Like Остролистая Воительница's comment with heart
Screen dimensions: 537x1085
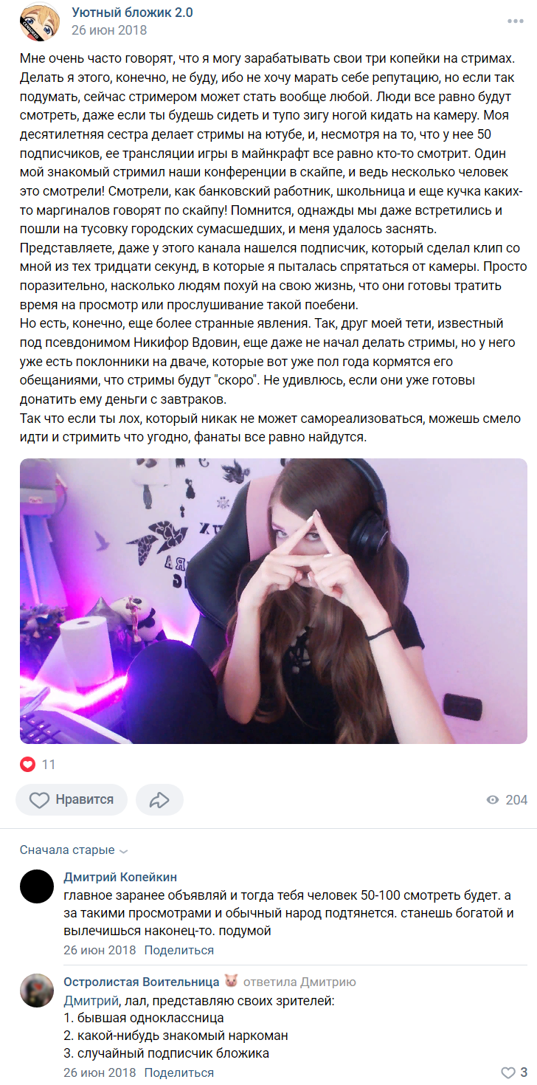click(x=508, y=1072)
